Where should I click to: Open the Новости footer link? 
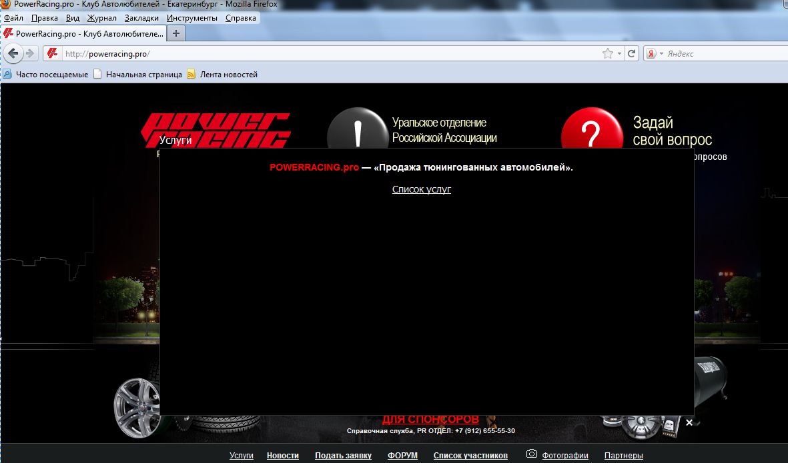[x=283, y=456]
